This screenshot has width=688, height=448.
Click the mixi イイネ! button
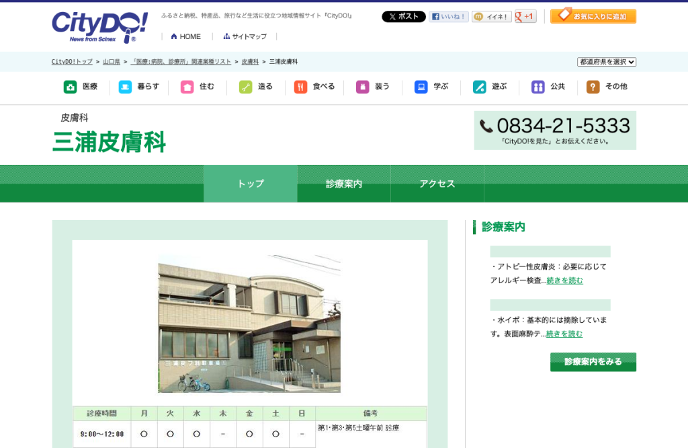(491, 17)
